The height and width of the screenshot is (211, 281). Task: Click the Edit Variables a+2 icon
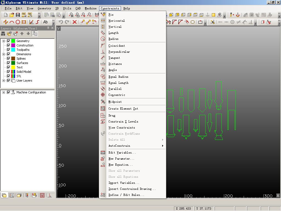[x=103, y=152]
